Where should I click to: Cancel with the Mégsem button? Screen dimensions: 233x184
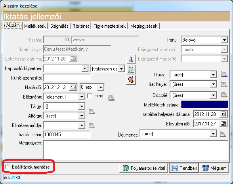[214, 168]
